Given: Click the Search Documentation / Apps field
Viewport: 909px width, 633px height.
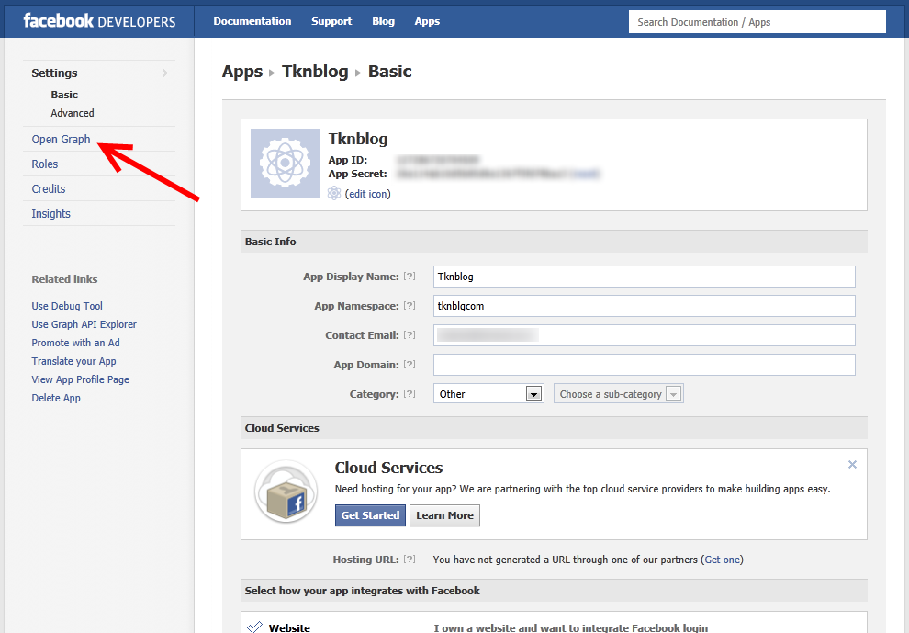Looking at the screenshot, I should pyautogui.click(x=757, y=22).
